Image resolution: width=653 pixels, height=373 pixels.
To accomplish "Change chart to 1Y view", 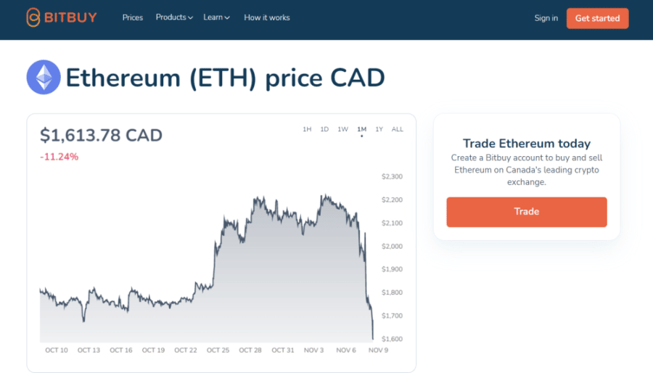I will [379, 129].
